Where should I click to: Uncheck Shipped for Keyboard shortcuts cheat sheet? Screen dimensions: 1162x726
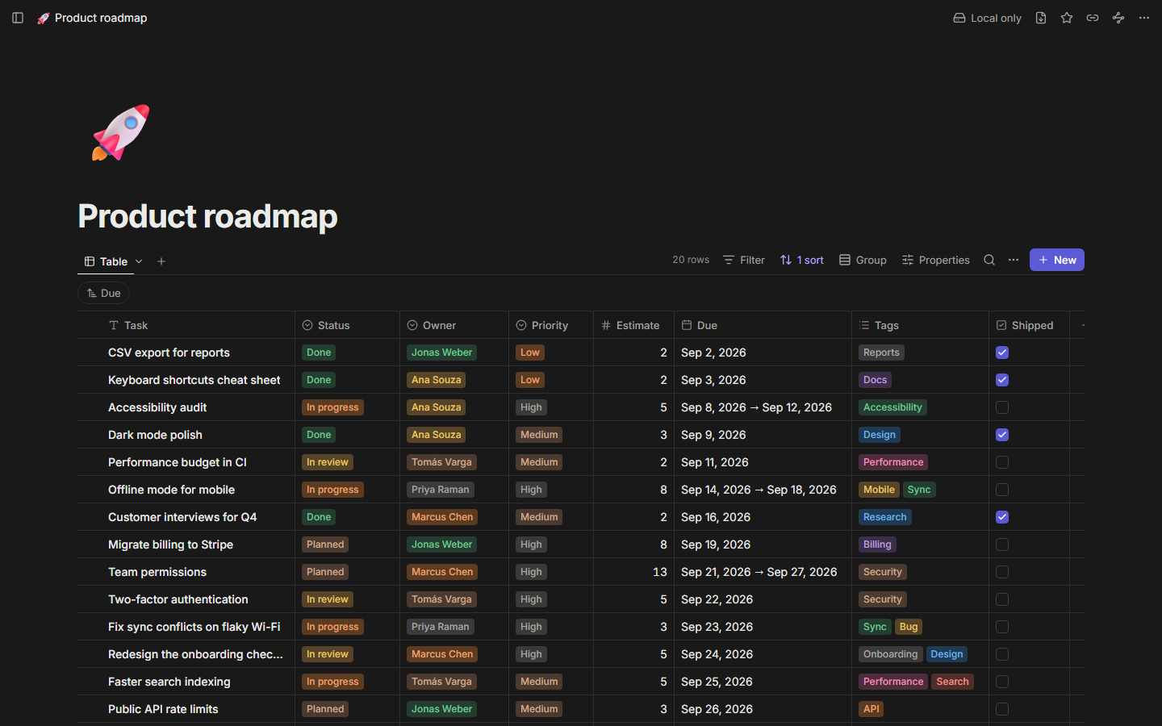pyautogui.click(x=1002, y=380)
